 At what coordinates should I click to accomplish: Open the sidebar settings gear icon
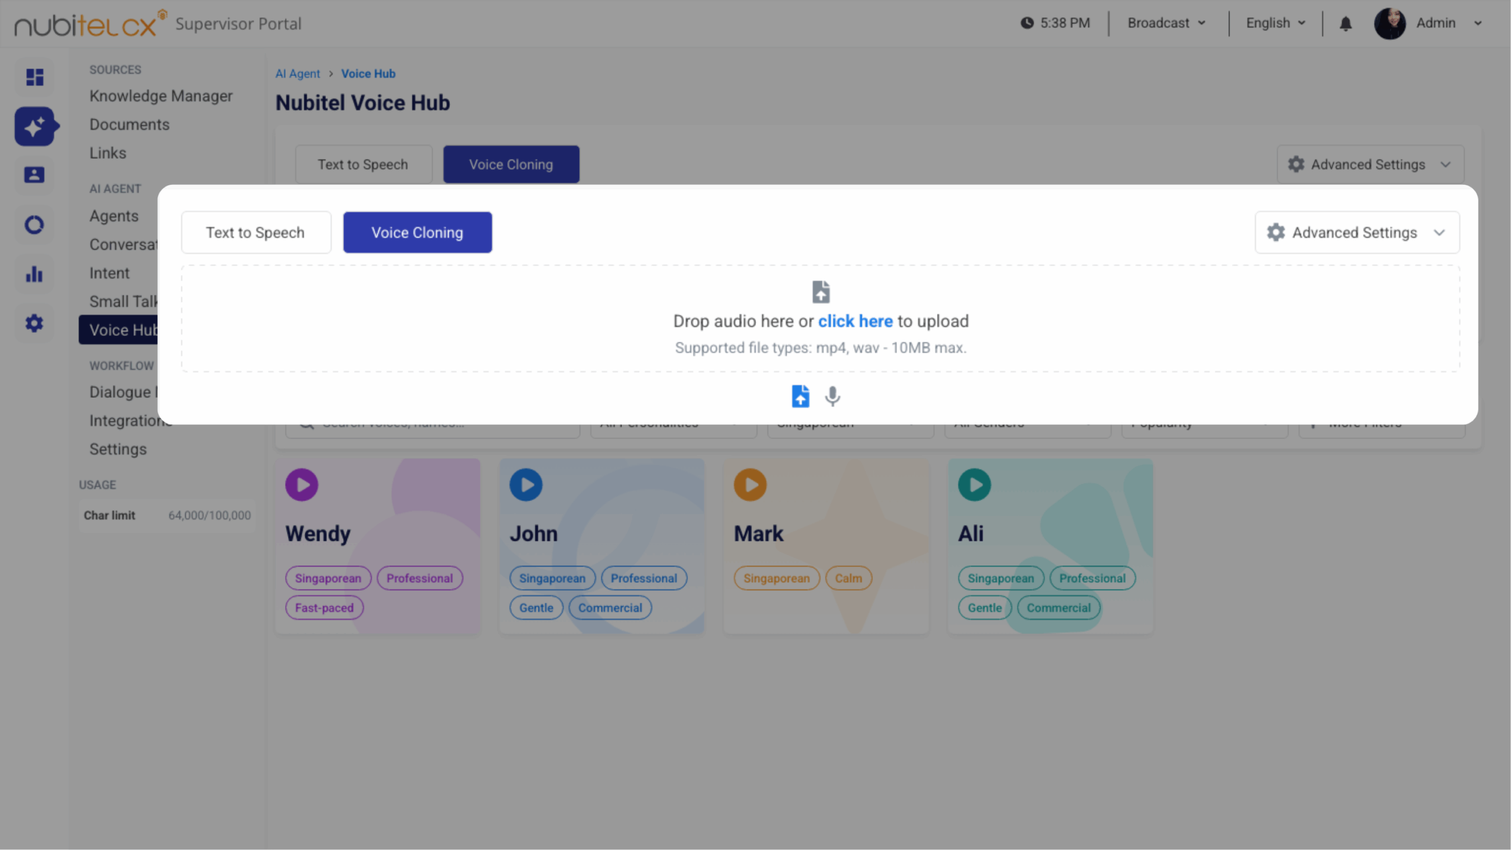(34, 323)
